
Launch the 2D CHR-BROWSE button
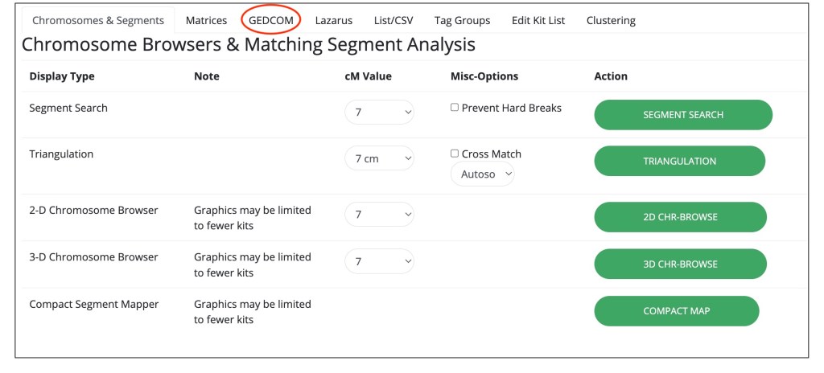click(x=680, y=217)
